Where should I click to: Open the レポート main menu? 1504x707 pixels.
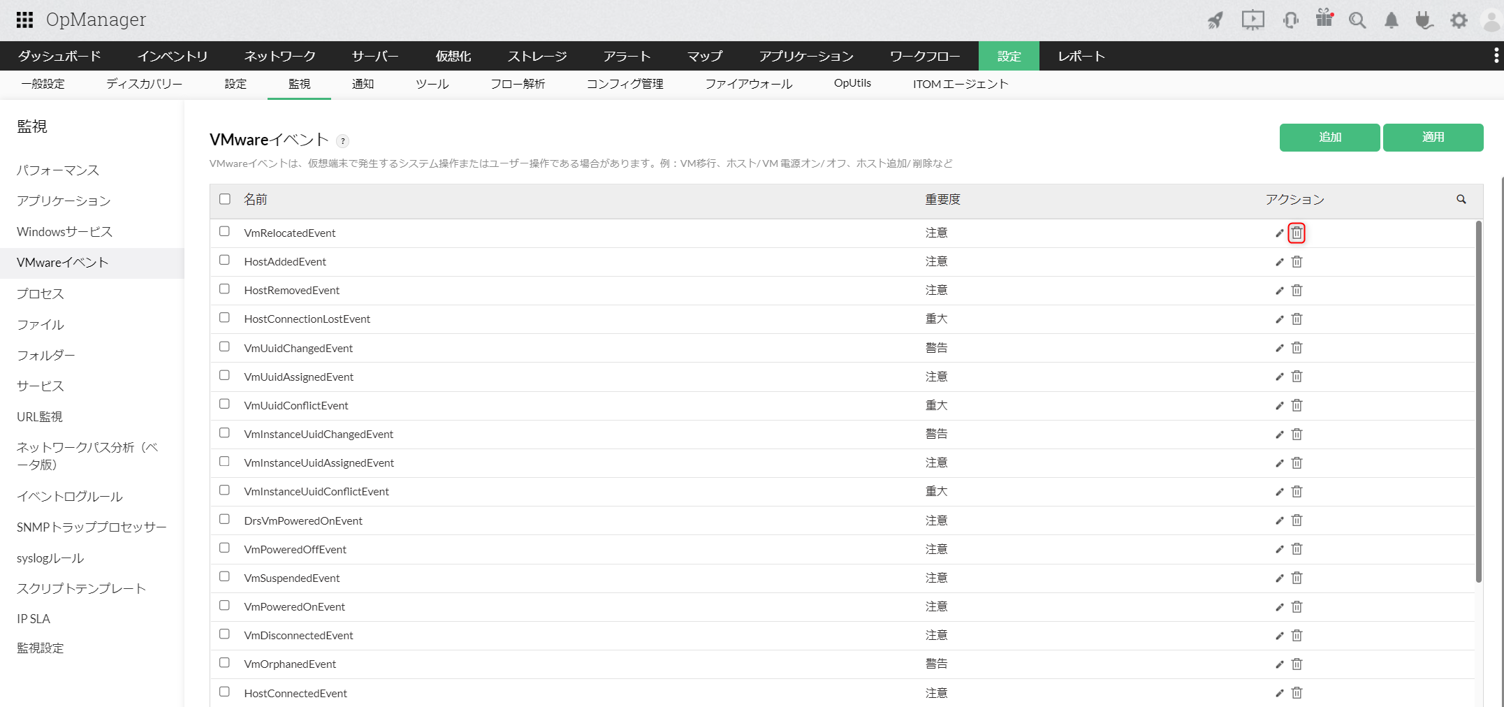(1081, 56)
